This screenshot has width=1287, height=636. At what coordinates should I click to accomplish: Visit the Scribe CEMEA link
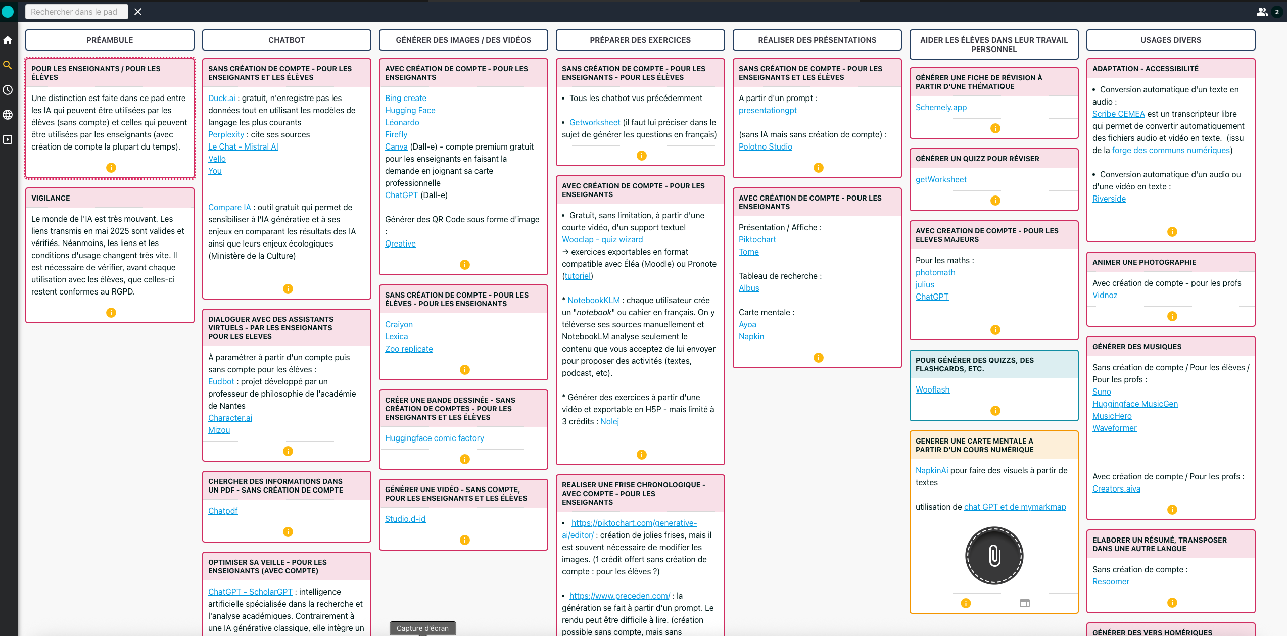1119,114
